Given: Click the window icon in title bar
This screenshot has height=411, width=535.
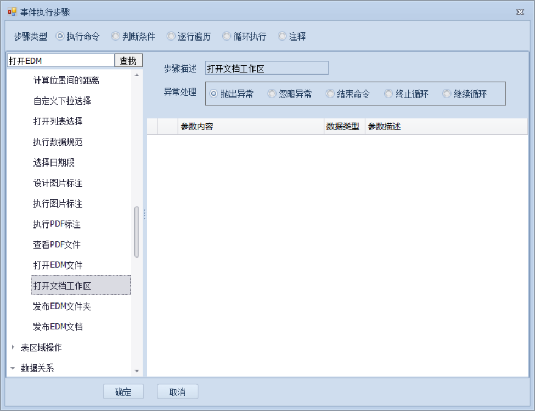Looking at the screenshot, I should 12,12.
